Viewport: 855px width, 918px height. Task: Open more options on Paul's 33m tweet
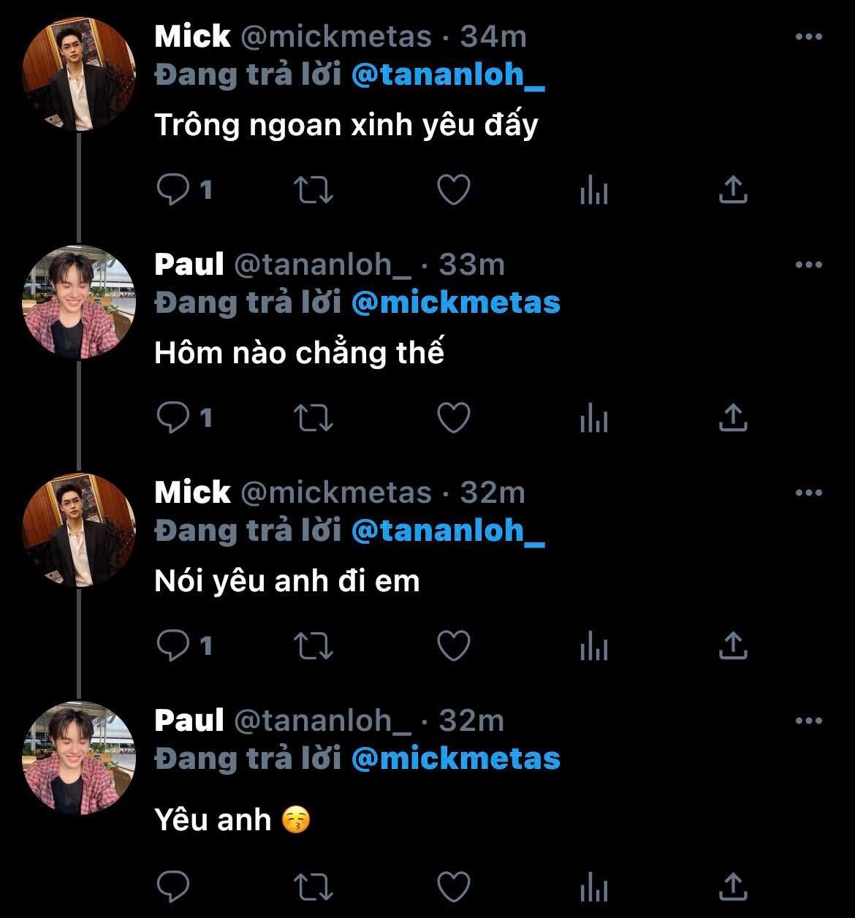tap(808, 265)
